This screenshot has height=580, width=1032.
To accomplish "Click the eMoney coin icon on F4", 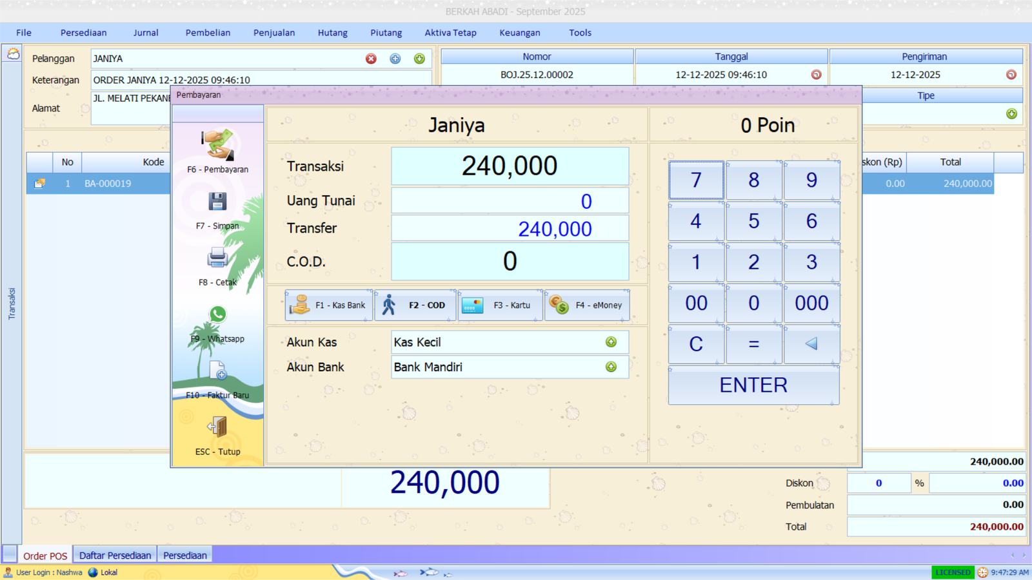I will coord(557,305).
